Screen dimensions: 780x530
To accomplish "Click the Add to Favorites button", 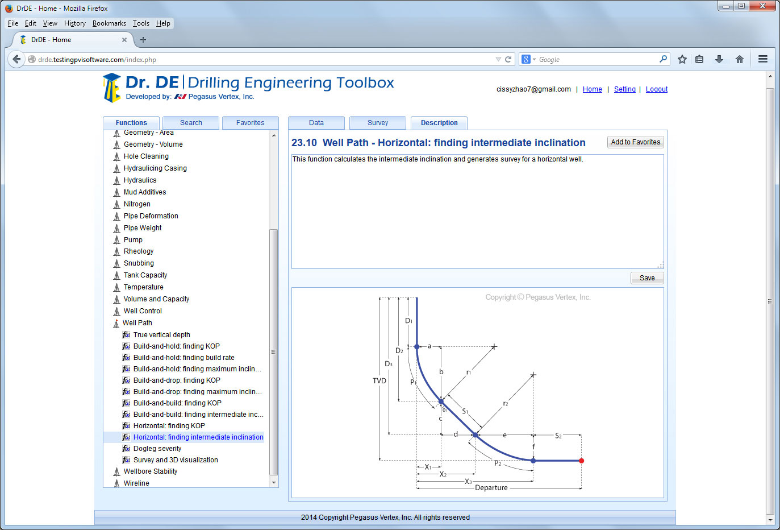I will click(635, 142).
